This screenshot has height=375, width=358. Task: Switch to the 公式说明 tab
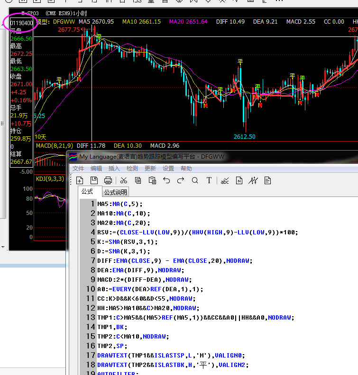[116, 192]
